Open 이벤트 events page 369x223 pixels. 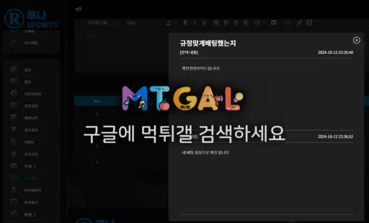[30, 142]
